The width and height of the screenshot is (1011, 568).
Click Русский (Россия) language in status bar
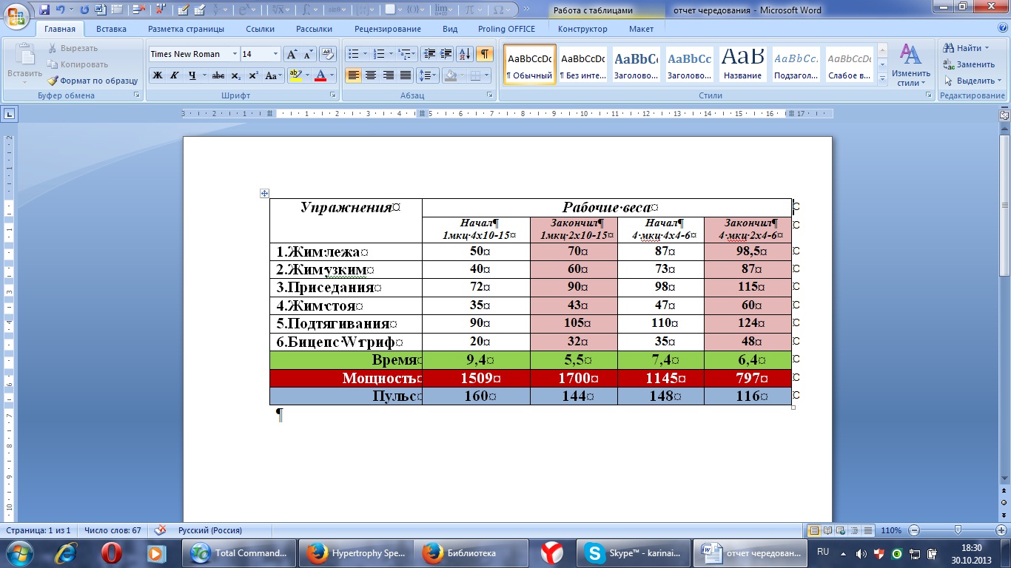(209, 530)
